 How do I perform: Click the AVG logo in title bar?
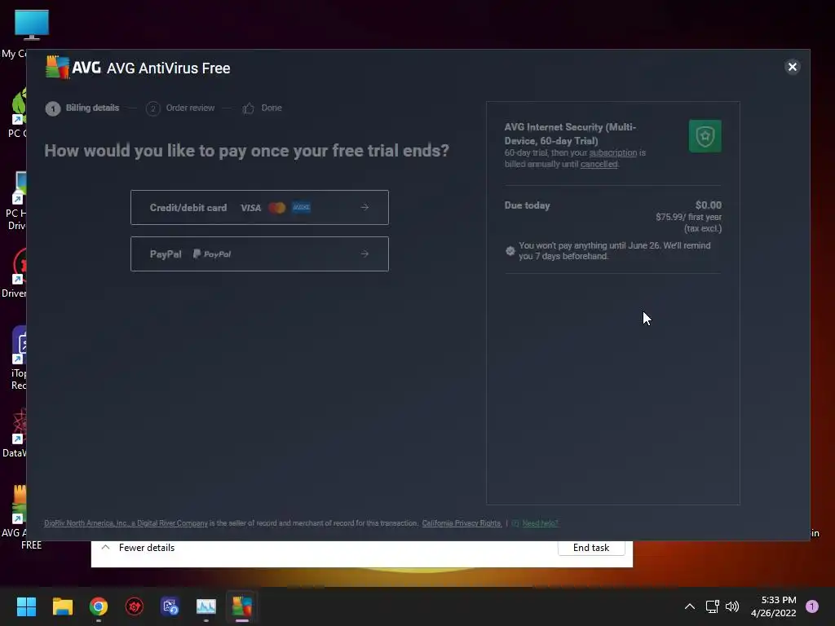click(x=73, y=68)
